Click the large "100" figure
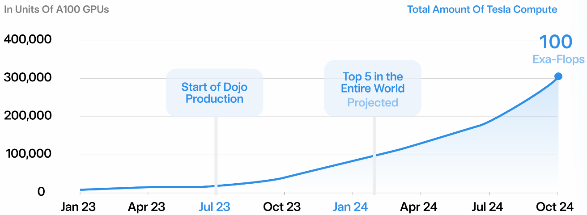This screenshot has height=215, width=587. (x=556, y=42)
